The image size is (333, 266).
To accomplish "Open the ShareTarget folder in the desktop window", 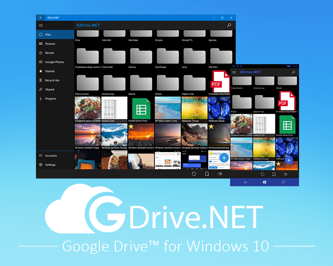I will [167, 57].
